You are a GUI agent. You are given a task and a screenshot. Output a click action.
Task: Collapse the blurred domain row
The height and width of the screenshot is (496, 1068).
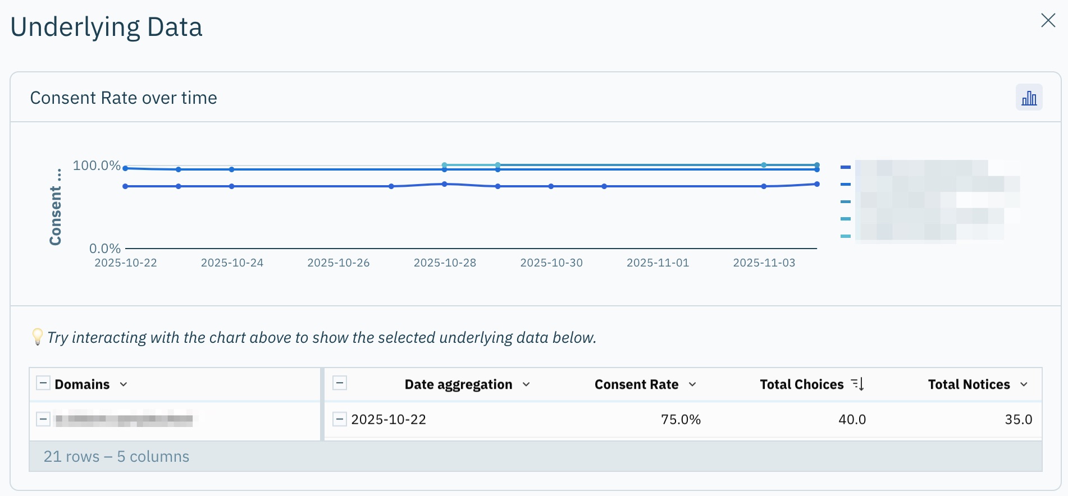pyautogui.click(x=43, y=419)
